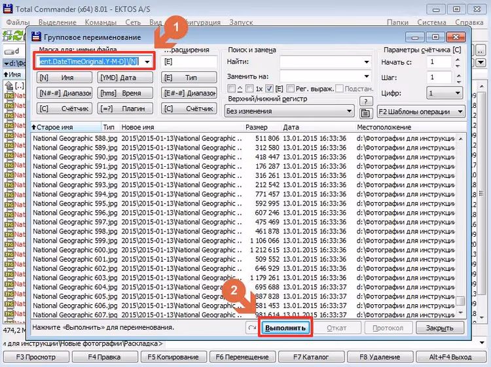
Task: Sort list by Старое имя column
Action: pos(65,127)
